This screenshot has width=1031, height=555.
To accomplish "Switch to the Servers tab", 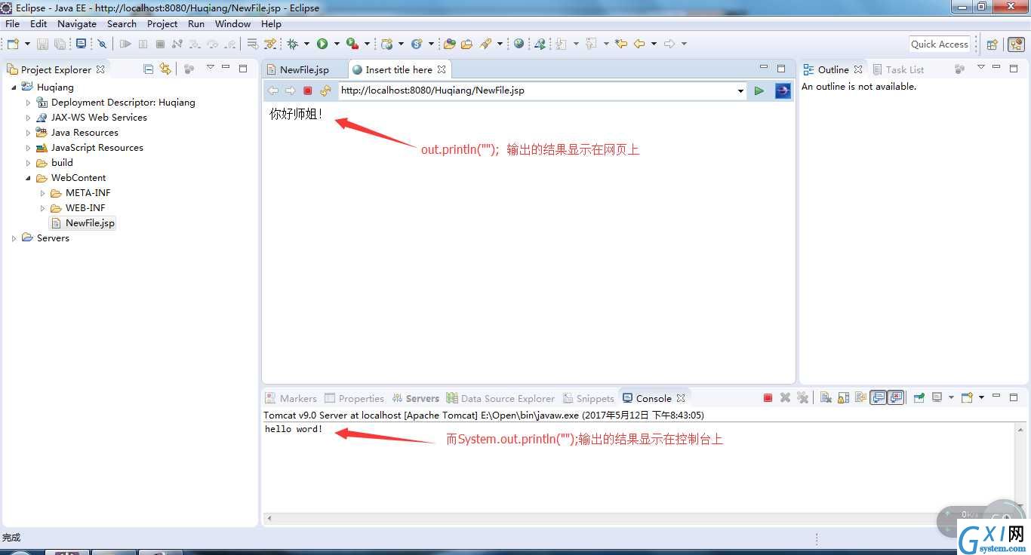I will tap(415, 398).
